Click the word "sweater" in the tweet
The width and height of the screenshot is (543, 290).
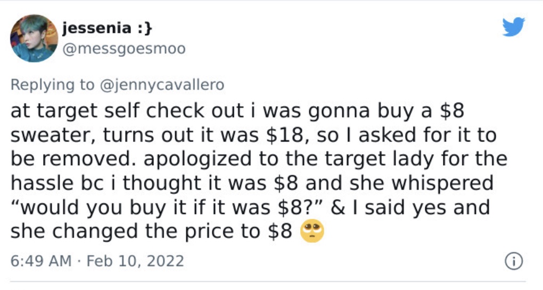(52, 135)
